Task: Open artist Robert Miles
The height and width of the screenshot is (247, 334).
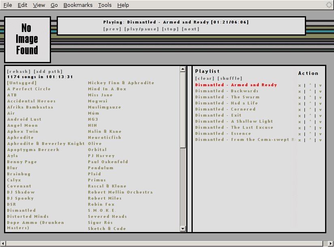Action: pyautogui.click(x=105, y=198)
